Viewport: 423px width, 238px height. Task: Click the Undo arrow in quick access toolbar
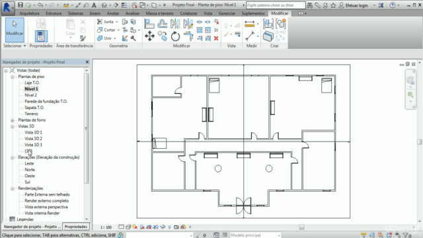click(40, 5)
